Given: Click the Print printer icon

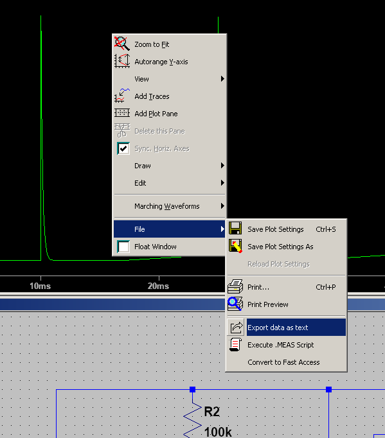Looking at the screenshot, I should click(x=235, y=286).
